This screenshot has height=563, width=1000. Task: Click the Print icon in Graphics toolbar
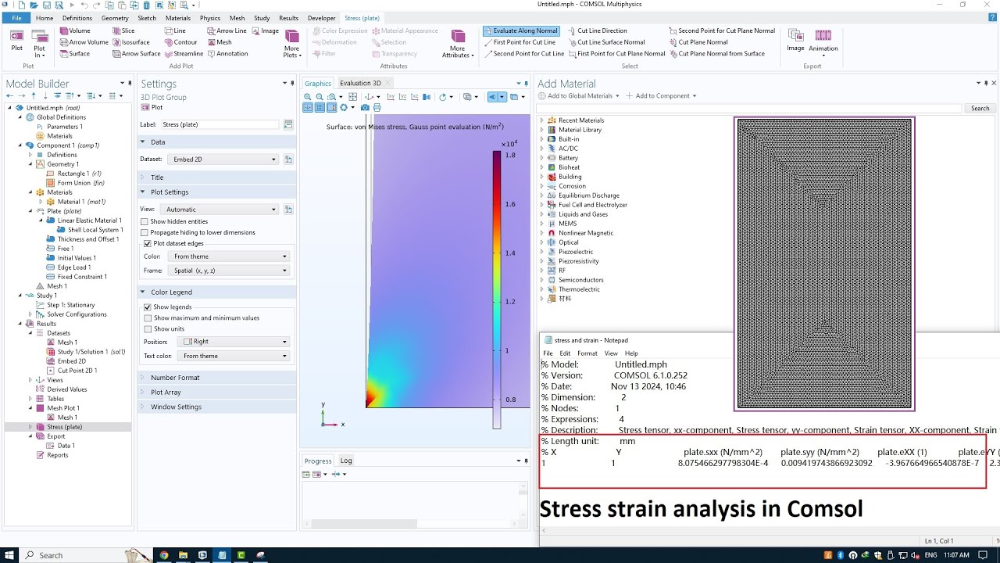377,108
